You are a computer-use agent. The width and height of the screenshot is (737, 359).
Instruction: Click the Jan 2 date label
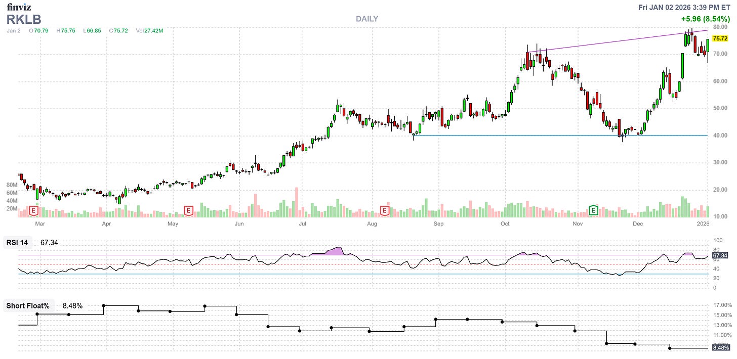click(13, 31)
